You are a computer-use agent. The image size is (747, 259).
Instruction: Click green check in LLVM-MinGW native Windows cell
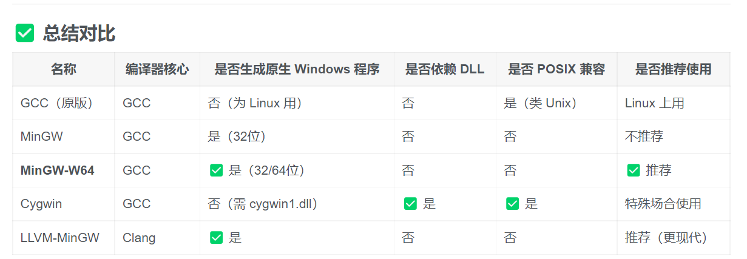coord(216,238)
